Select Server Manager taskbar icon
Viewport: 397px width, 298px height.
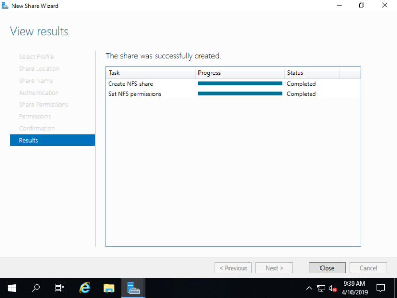tap(133, 288)
